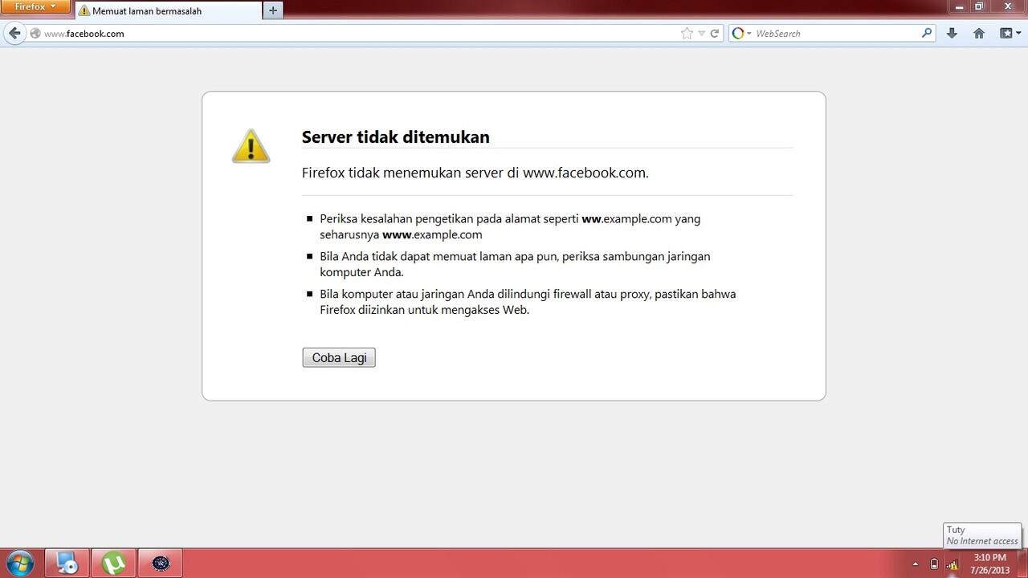This screenshot has width=1028, height=578.
Task: Close the Firefox window
Action: [x=1008, y=6]
